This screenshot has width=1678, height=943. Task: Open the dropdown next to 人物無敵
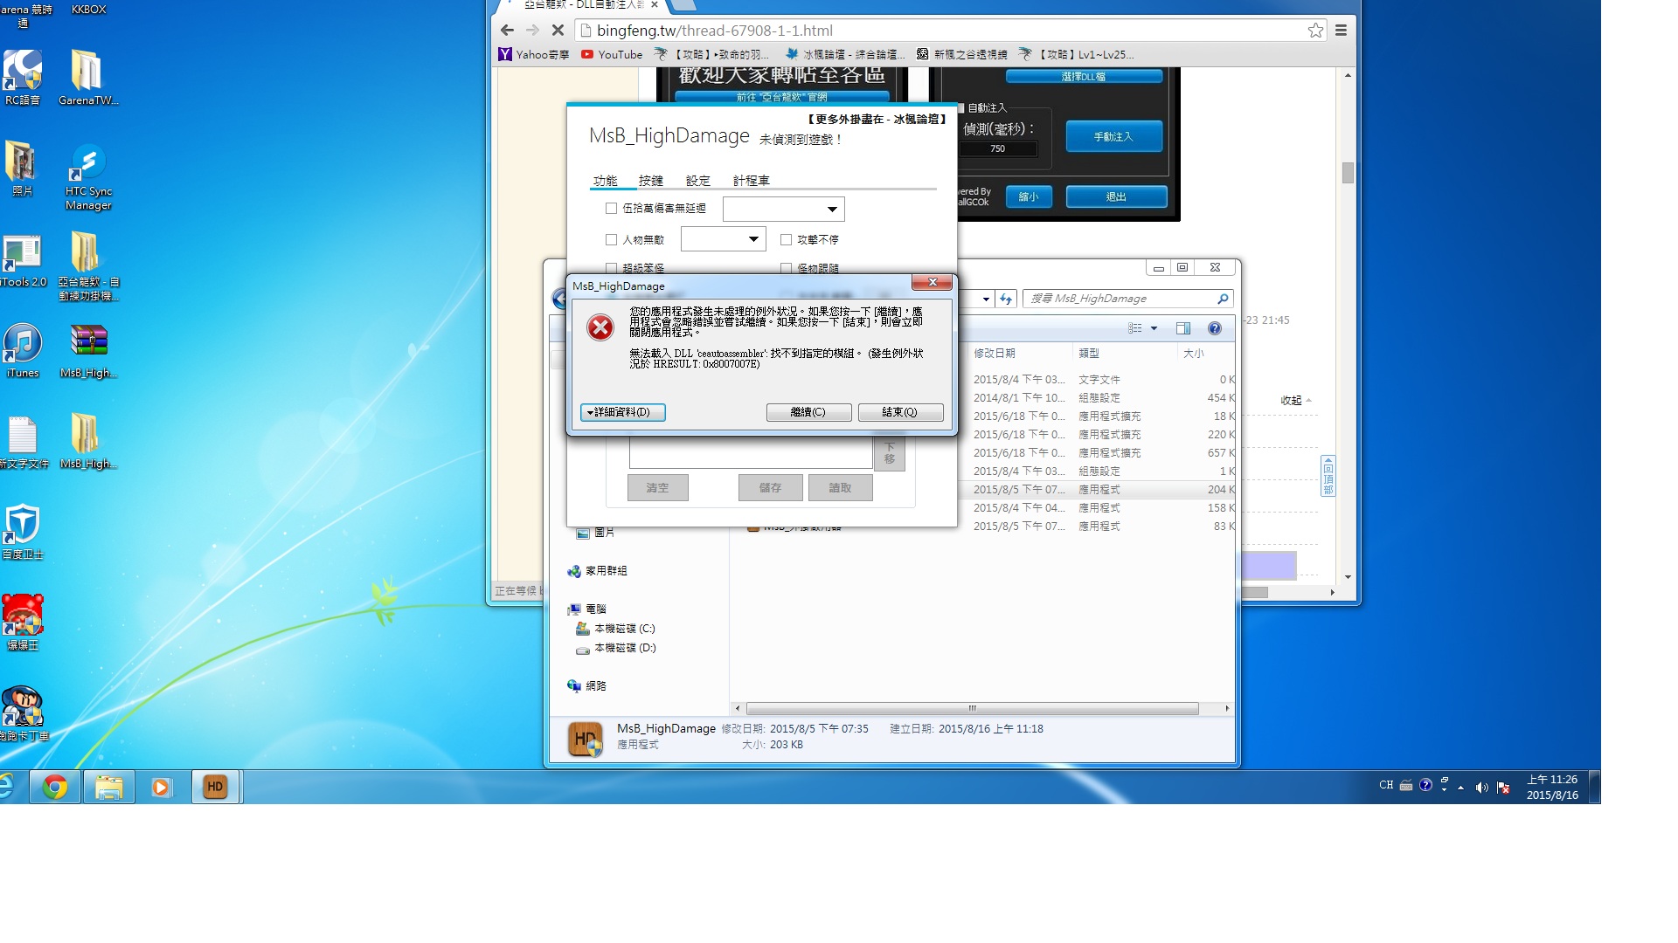[x=753, y=239]
